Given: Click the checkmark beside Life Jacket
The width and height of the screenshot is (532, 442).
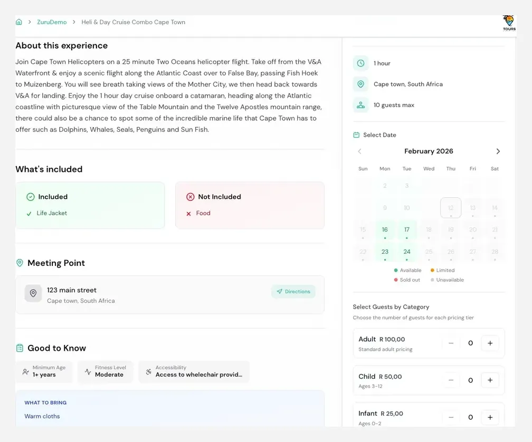Looking at the screenshot, I should click(29, 214).
